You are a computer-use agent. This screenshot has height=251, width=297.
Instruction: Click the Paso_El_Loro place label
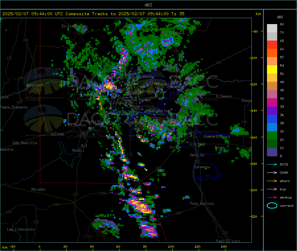pos(228,241)
